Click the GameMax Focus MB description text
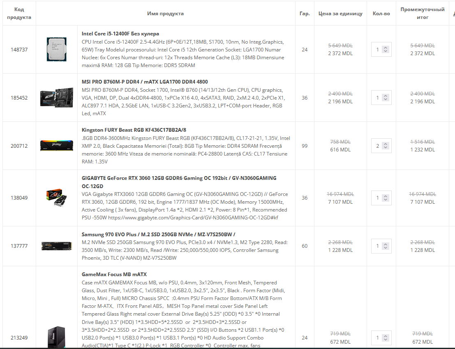The image size is (455, 349). pyautogui.click(x=183, y=314)
